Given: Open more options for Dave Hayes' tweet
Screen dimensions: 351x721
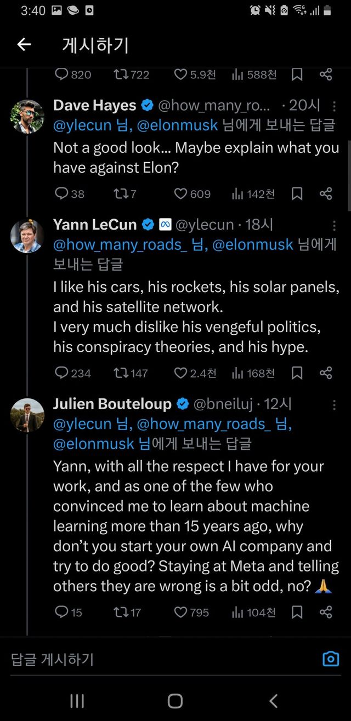Looking at the screenshot, I should [x=334, y=105].
